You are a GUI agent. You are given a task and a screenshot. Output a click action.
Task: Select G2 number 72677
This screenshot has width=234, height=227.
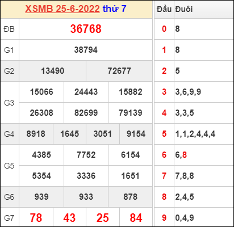point(119,71)
